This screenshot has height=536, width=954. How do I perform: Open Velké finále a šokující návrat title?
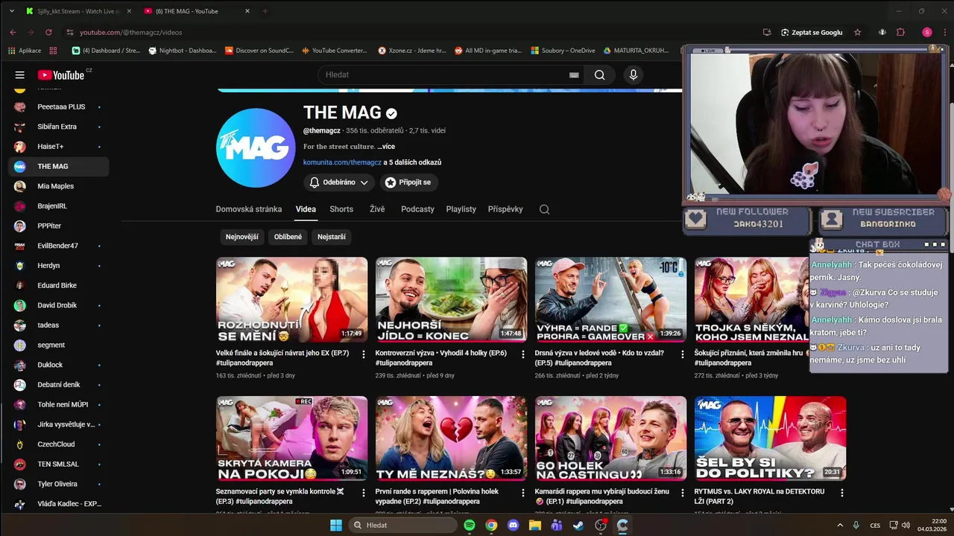(x=282, y=357)
